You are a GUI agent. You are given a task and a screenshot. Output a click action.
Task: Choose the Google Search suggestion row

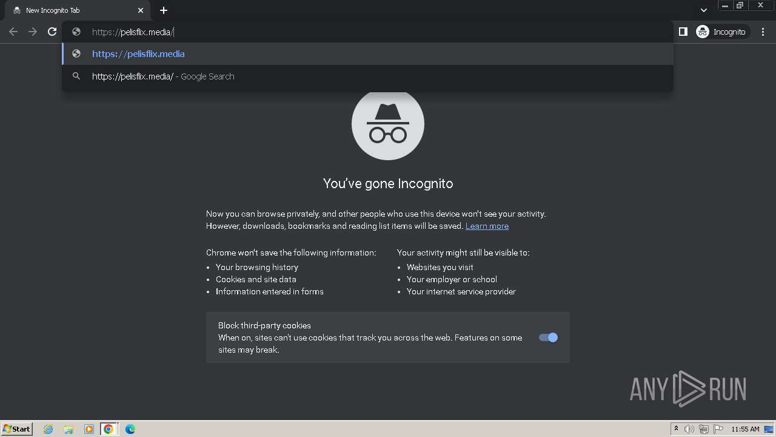click(367, 76)
